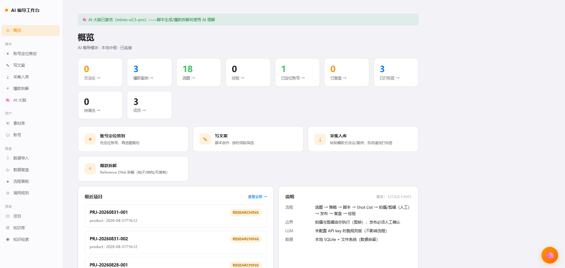Click the AI 编导工作台 title

(25, 10)
